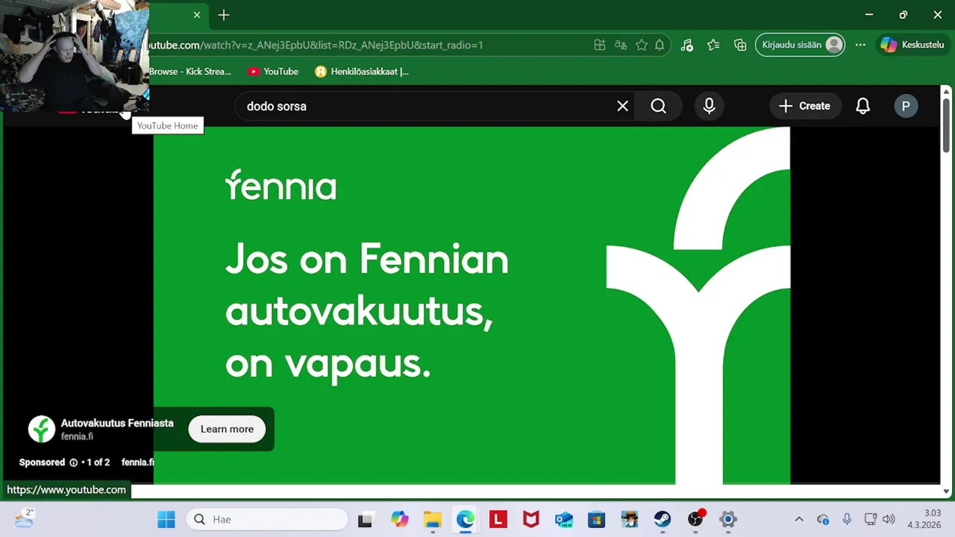Open the YouTube bookmark in favorites bar
Viewport: 955px width, 537px height.
273,72
